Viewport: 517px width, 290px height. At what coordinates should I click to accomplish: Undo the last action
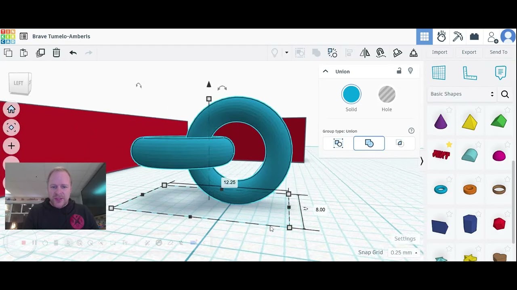(73, 52)
